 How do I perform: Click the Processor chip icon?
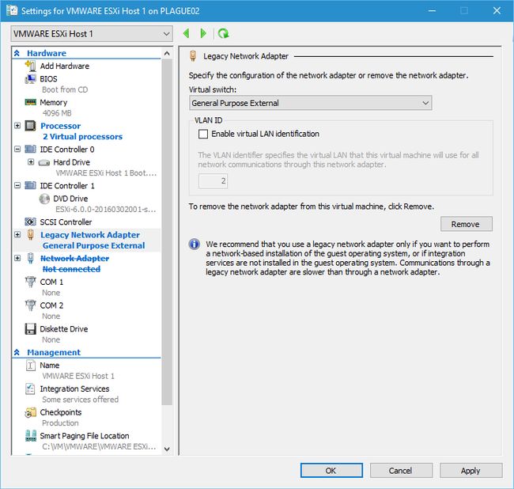pos(31,126)
